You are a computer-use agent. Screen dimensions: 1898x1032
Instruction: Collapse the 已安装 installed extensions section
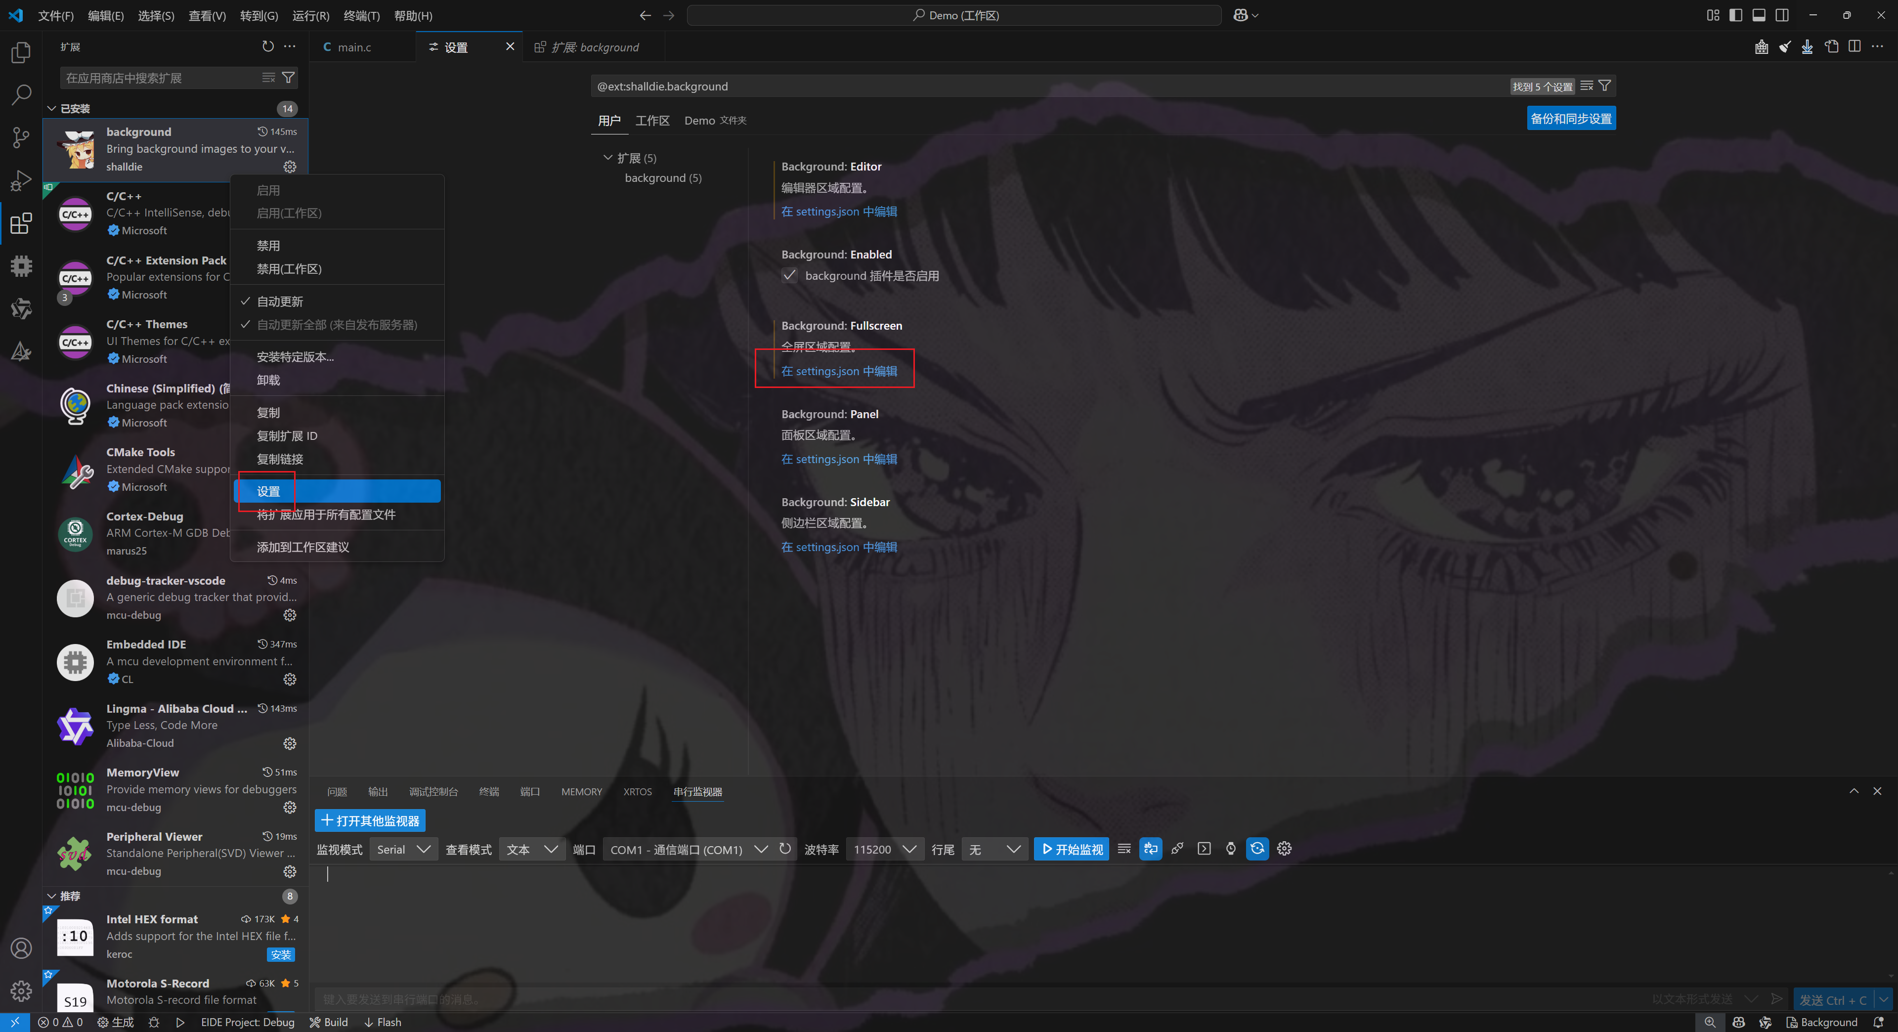coord(51,108)
